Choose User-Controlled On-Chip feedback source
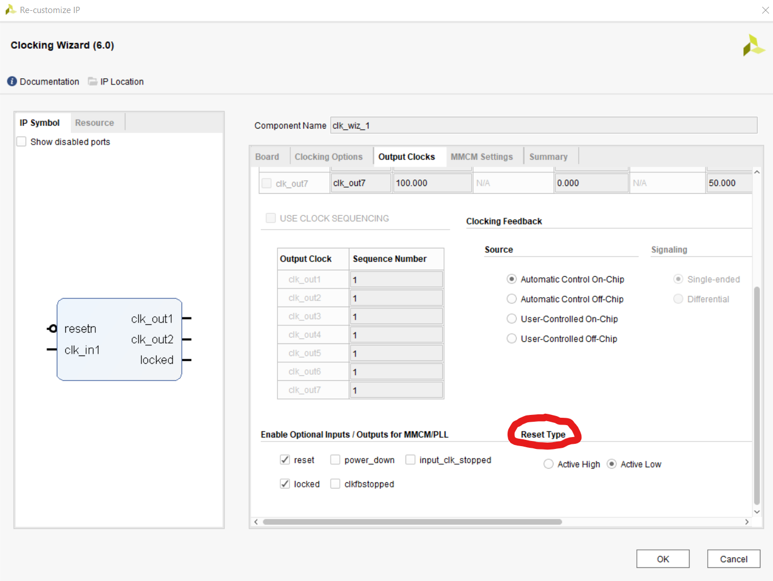The image size is (773, 581). click(511, 319)
